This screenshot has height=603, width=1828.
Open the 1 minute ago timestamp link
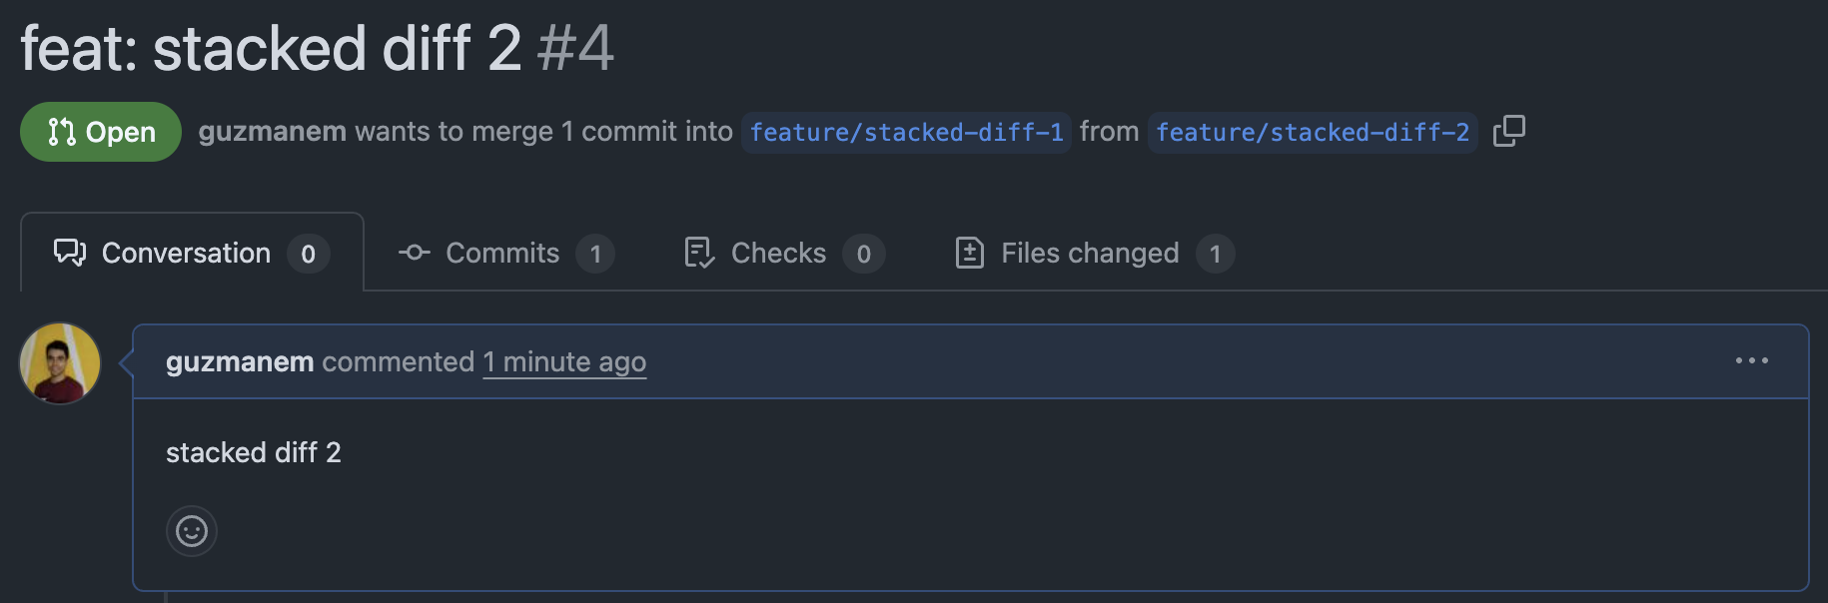(564, 361)
